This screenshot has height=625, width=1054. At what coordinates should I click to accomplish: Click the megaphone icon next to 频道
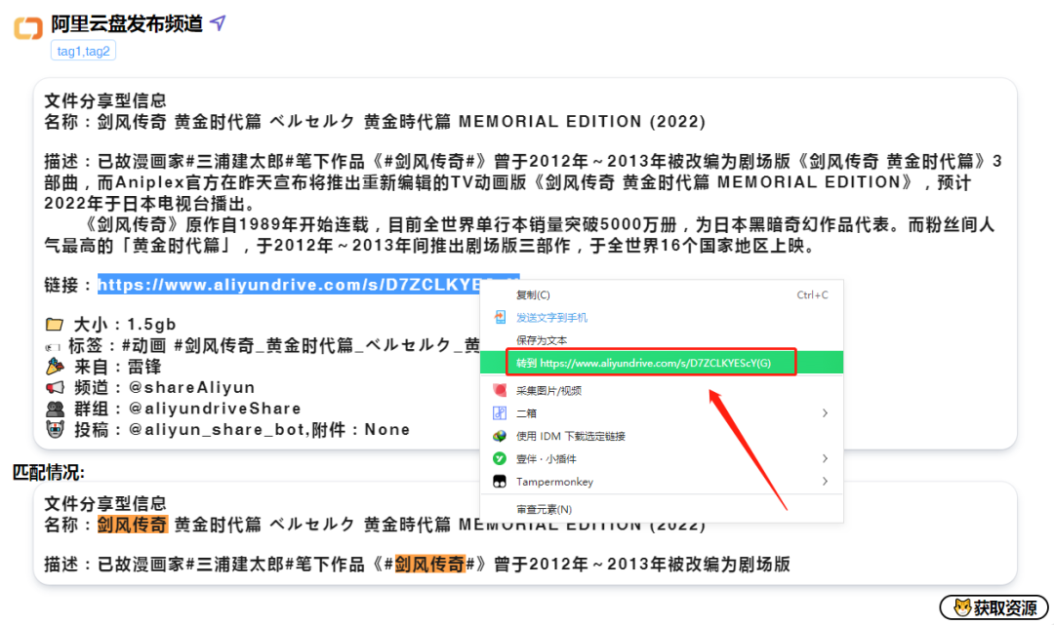pos(55,387)
